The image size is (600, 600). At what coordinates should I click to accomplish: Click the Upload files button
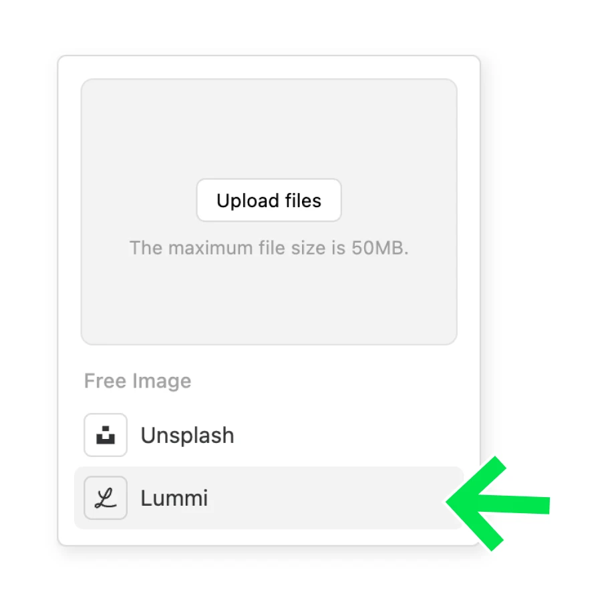click(x=269, y=200)
